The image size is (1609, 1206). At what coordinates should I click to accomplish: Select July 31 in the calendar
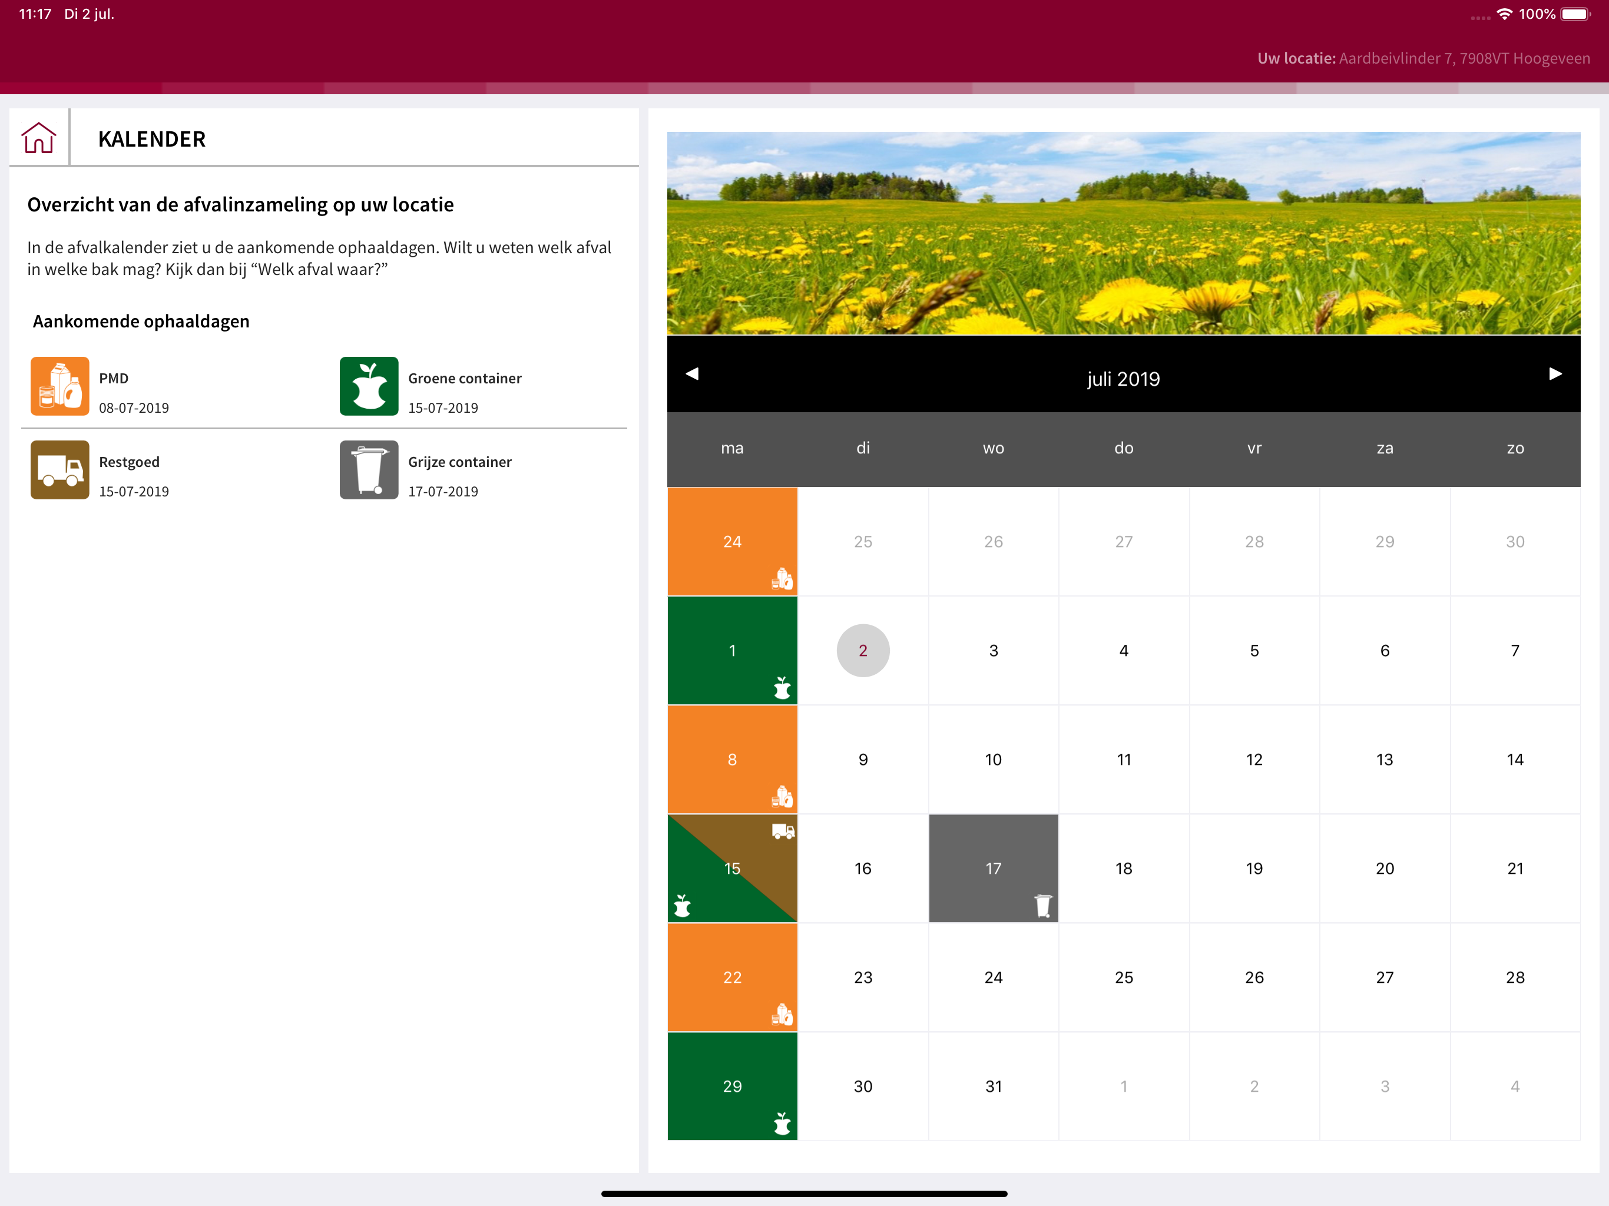tap(993, 1086)
